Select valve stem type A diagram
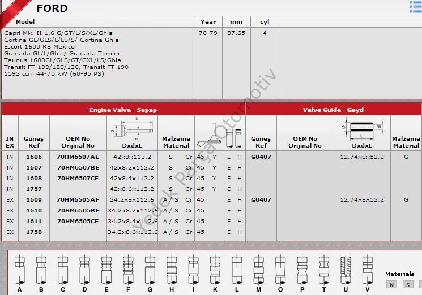The width and height of the screenshot is (422, 295). pos(19,270)
